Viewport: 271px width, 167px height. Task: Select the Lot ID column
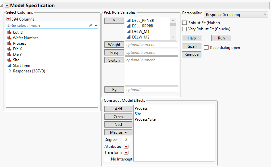(18, 32)
